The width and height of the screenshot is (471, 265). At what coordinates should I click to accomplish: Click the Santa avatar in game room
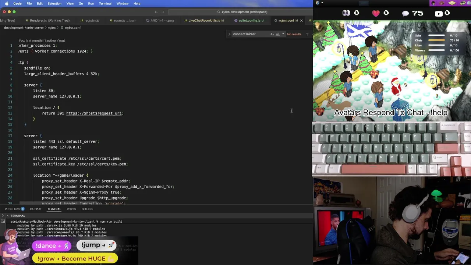point(396,86)
